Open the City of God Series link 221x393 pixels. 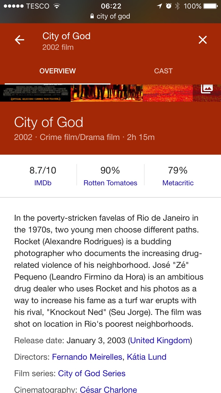(92, 374)
